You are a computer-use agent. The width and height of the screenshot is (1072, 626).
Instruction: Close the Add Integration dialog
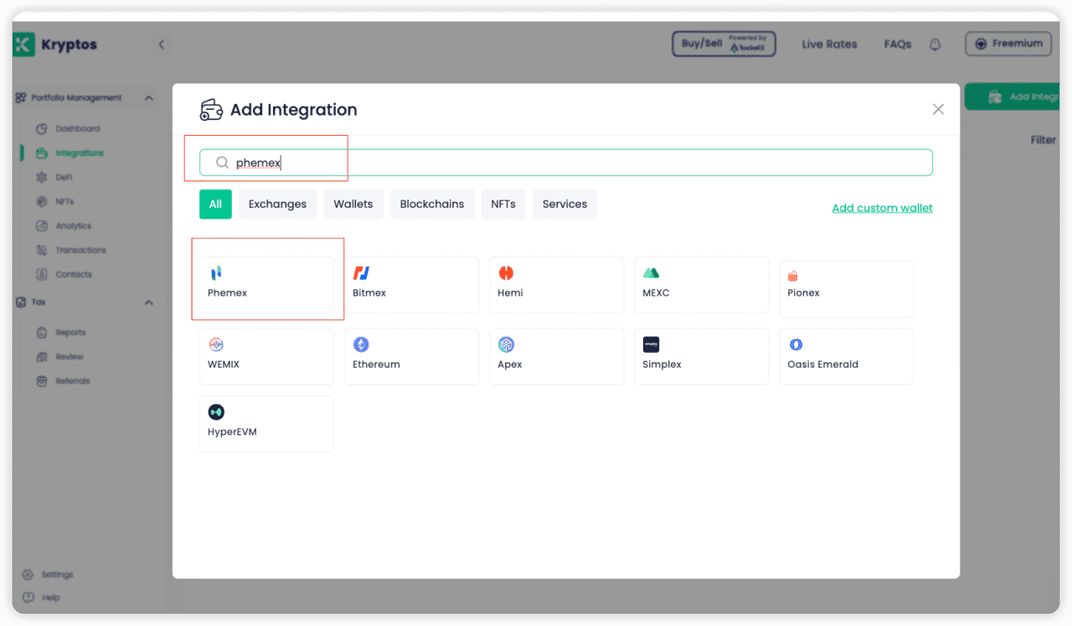click(x=938, y=110)
